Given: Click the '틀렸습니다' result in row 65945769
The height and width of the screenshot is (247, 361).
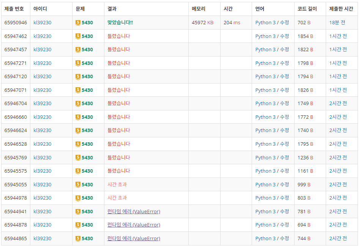Looking at the screenshot, I should point(119,157).
